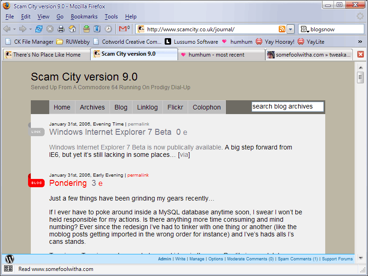Click the Linklog navigation link
This screenshot has height=276, width=368.
click(x=147, y=107)
